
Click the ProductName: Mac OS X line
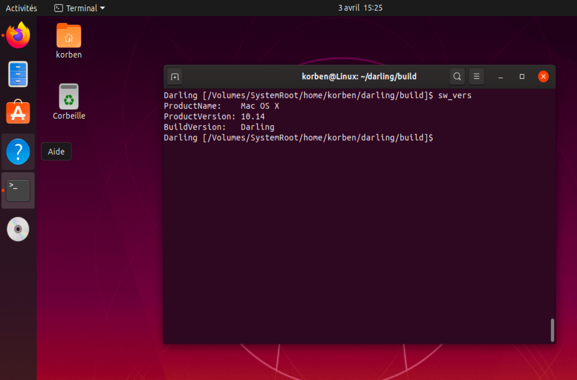[x=222, y=106]
